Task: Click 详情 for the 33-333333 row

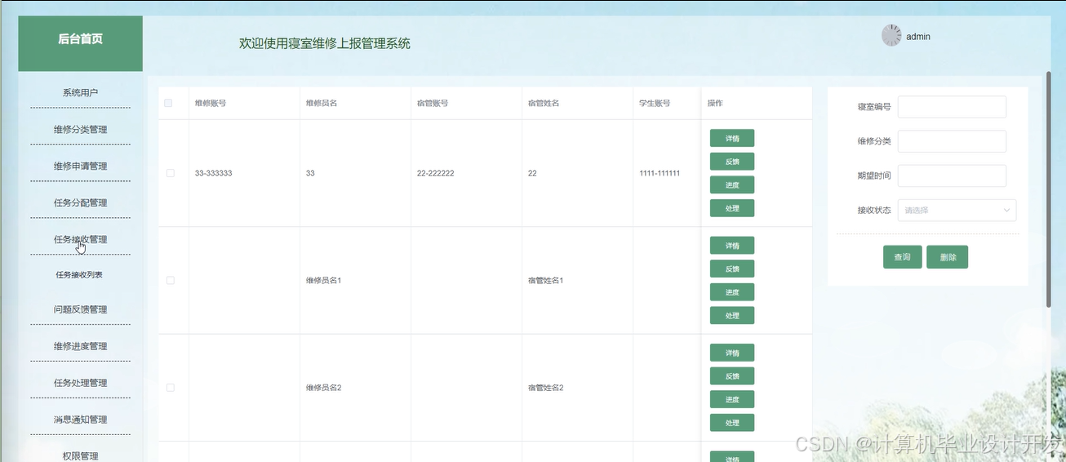Action: click(732, 138)
